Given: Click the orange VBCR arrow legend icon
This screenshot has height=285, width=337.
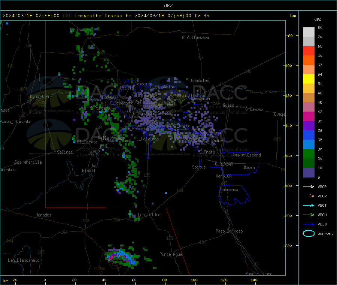Looking at the screenshot, I should pos(309,196).
